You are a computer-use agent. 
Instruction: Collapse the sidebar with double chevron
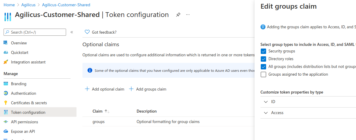pos(72,32)
